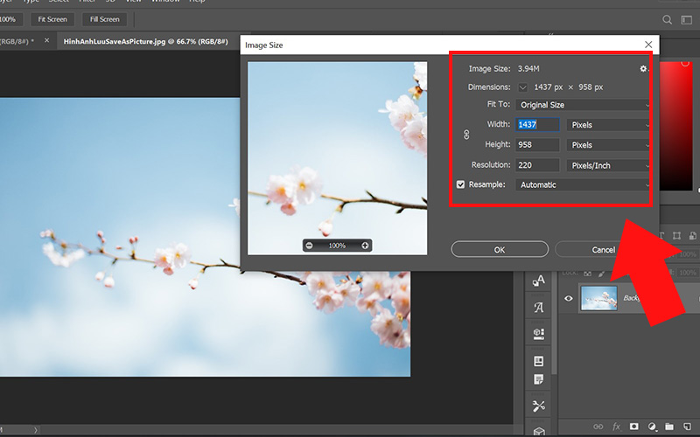Open the Resample Automatic dropdown
Image resolution: width=700 pixels, height=437 pixels.
point(583,184)
